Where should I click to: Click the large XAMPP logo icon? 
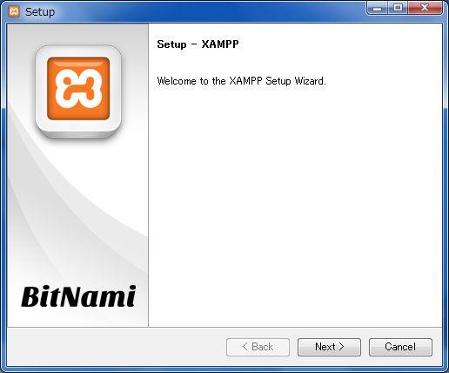click(78, 88)
